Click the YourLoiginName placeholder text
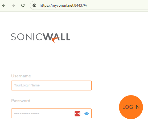148x125 pixels. point(27,85)
